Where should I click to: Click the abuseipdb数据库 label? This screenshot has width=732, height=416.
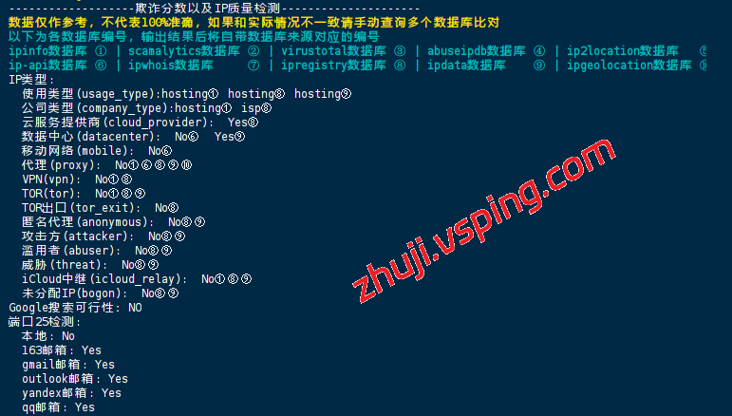(477, 51)
